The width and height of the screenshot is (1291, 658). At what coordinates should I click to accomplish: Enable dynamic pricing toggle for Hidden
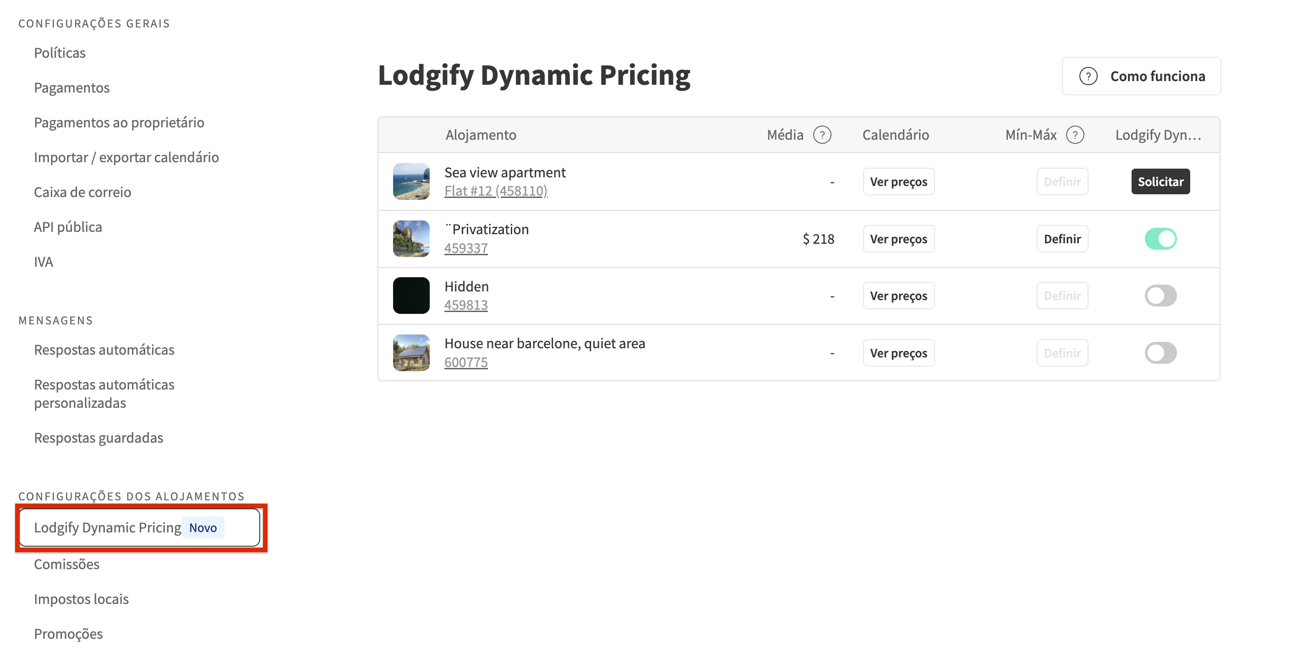pos(1161,296)
